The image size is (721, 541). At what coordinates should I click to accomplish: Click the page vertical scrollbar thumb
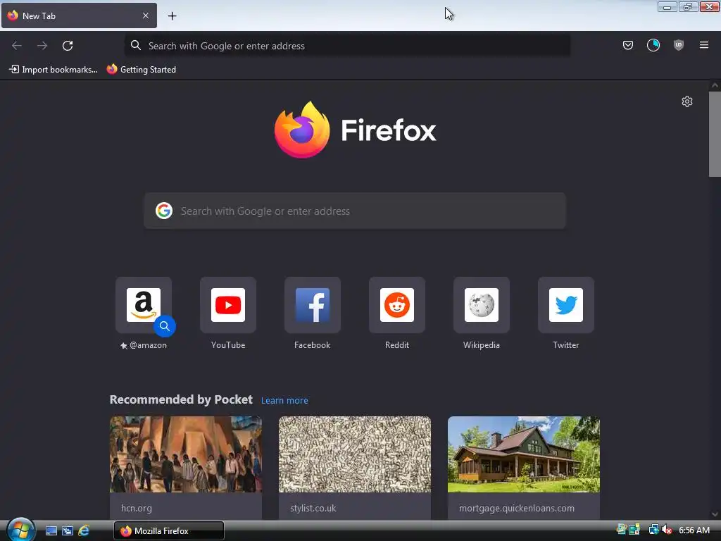coord(715,134)
